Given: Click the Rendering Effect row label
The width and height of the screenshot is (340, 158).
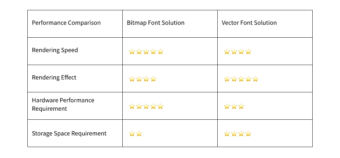Looking at the screenshot, I should click(54, 77).
